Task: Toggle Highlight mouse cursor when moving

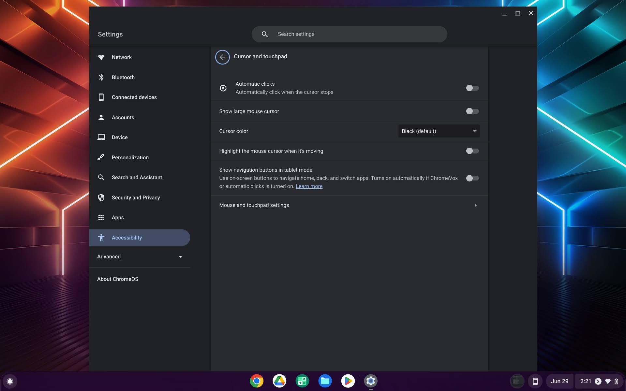Action: tap(472, 151)
